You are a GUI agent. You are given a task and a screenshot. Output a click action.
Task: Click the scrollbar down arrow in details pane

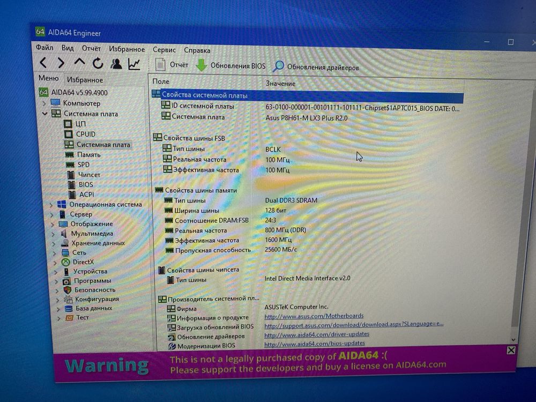(513, 339)
